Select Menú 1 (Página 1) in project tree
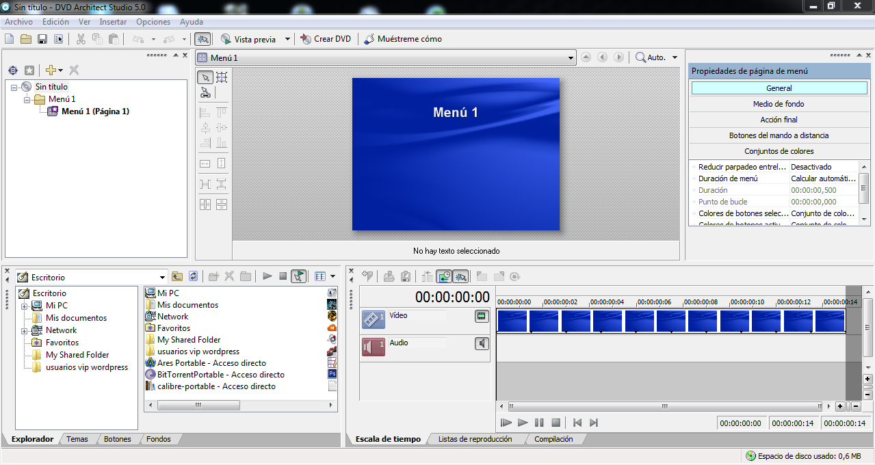 95,111
